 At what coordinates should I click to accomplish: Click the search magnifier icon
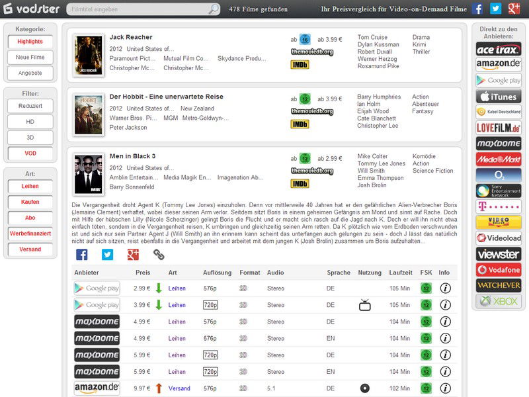click(x=214, y=9)
